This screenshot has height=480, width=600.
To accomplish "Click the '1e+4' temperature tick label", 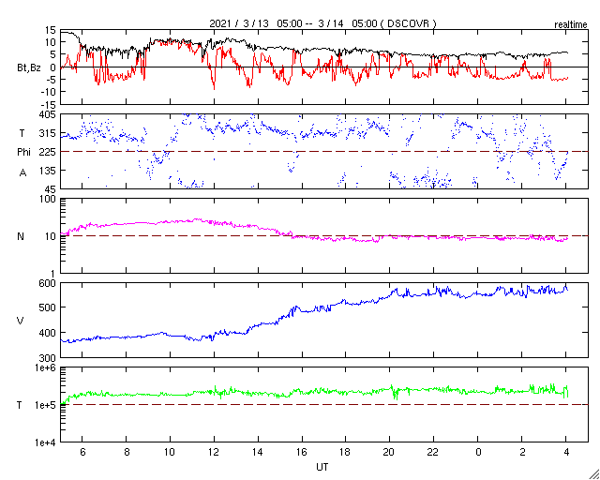I will click(x=45, y=442).
